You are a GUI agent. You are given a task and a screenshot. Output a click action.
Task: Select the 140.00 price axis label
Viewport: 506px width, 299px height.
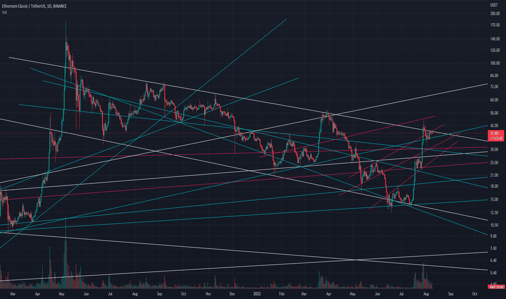coord(495,39)
